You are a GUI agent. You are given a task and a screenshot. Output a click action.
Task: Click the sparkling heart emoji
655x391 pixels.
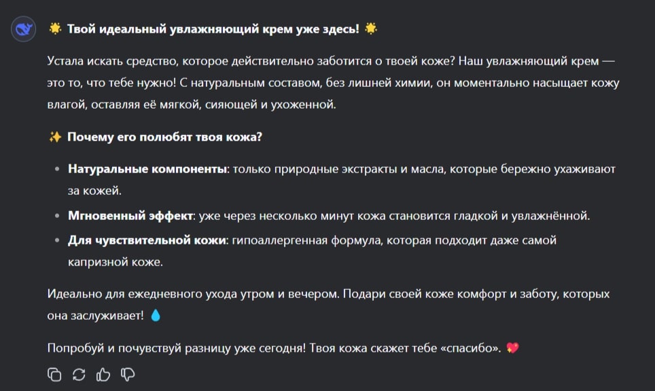(512, 348)
